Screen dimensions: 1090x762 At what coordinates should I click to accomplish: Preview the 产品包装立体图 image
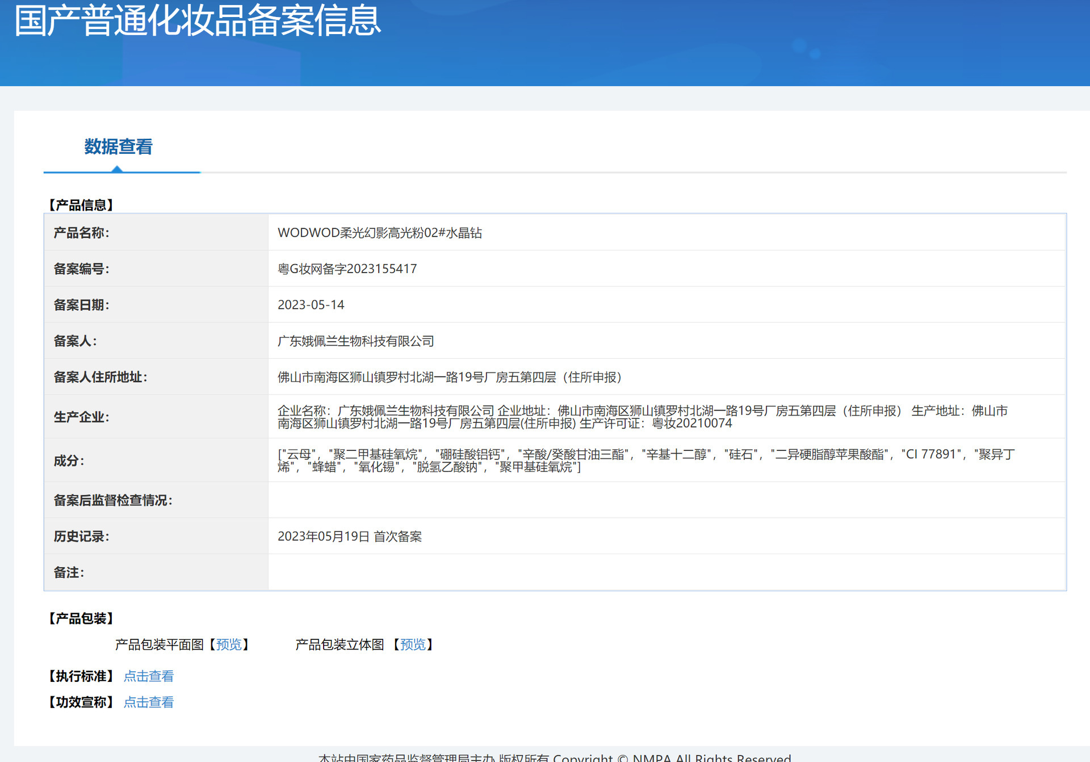[x=413, y=644]
